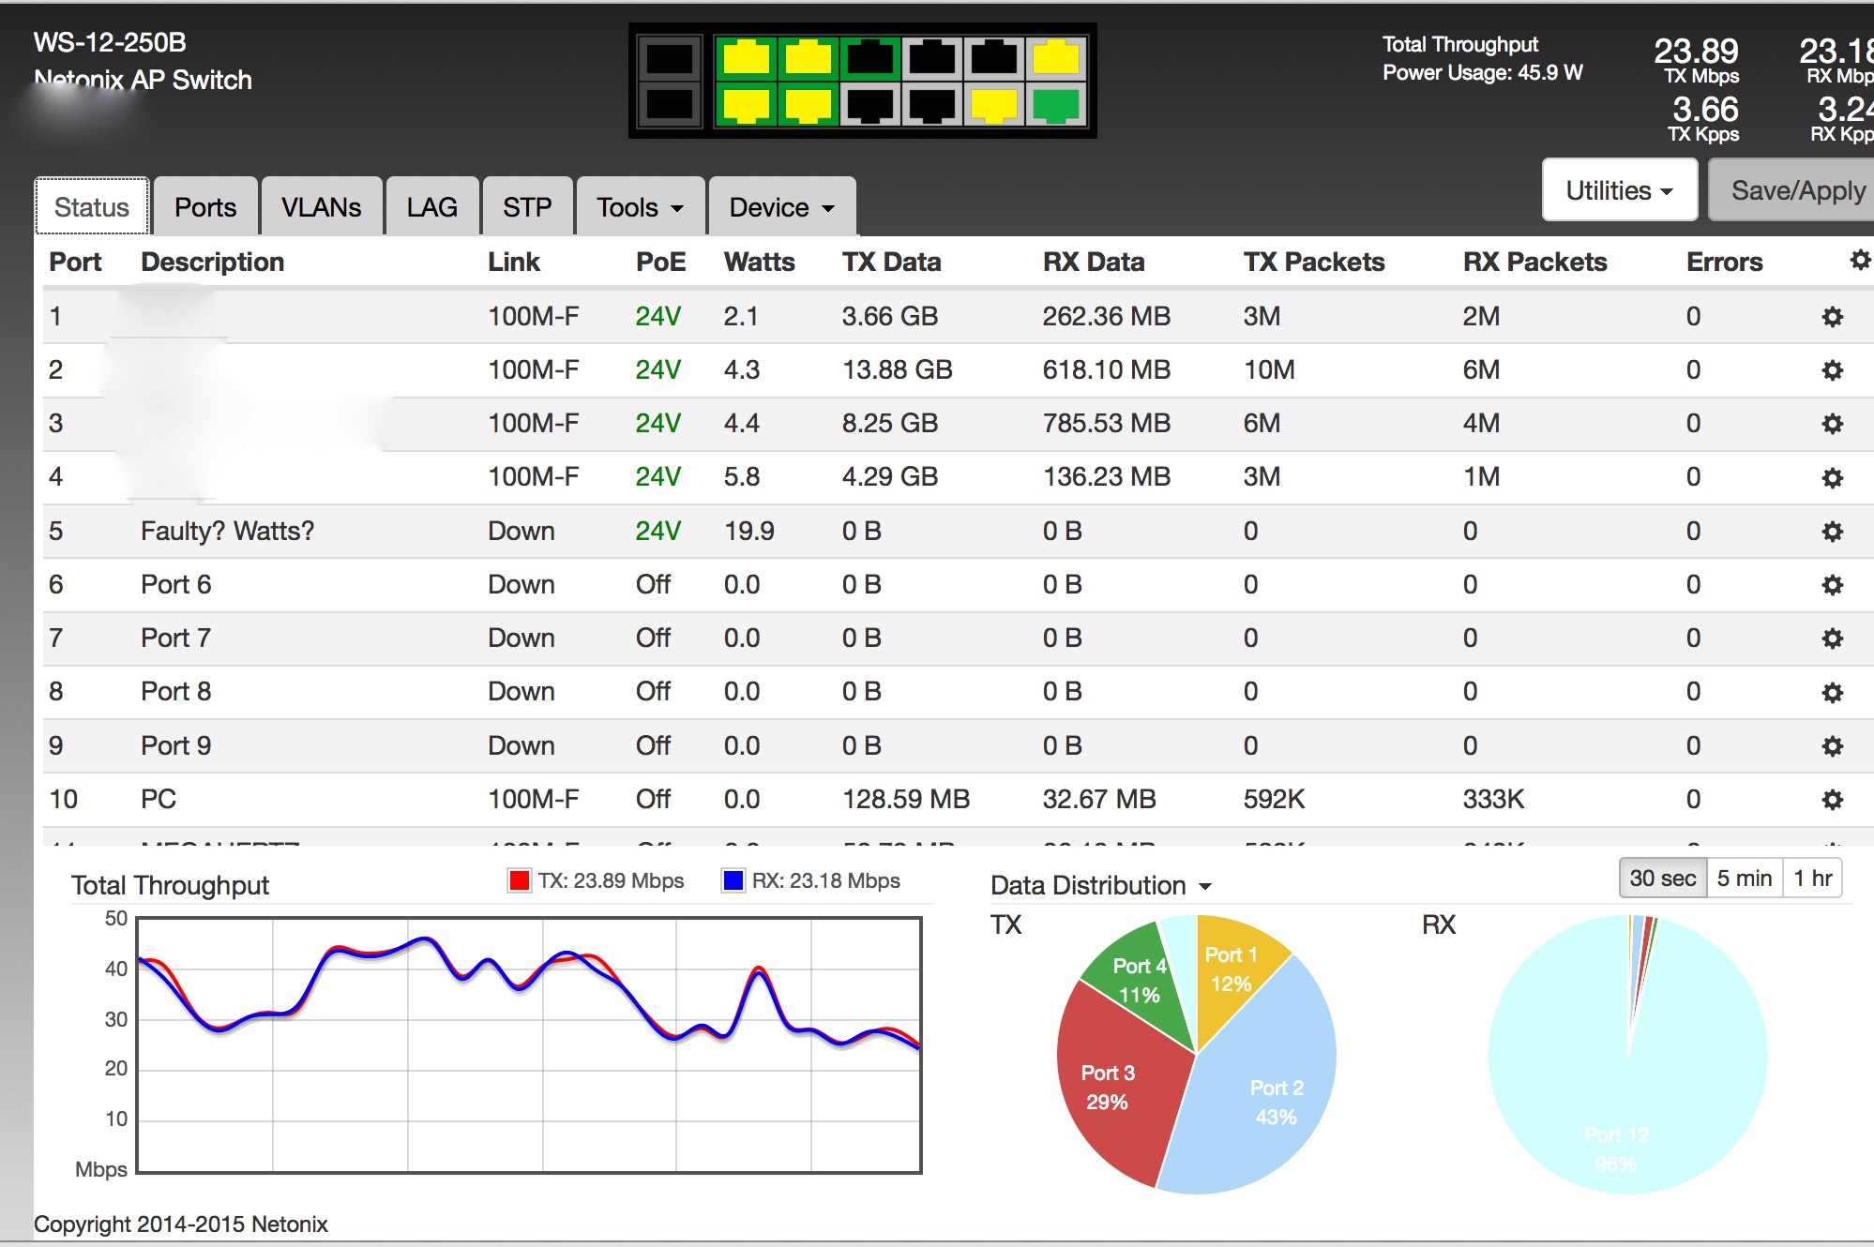Click the port 5 jack icon with green background
The width and height of the screenshot is (1874, 1247).
[870, 59]
